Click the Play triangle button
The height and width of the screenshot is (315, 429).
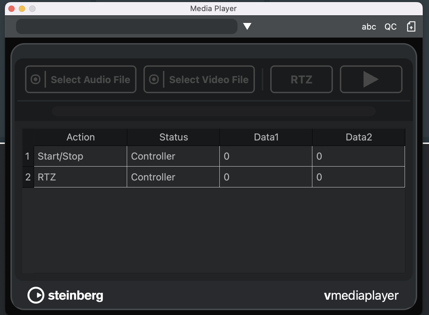(x=371, y=80)
